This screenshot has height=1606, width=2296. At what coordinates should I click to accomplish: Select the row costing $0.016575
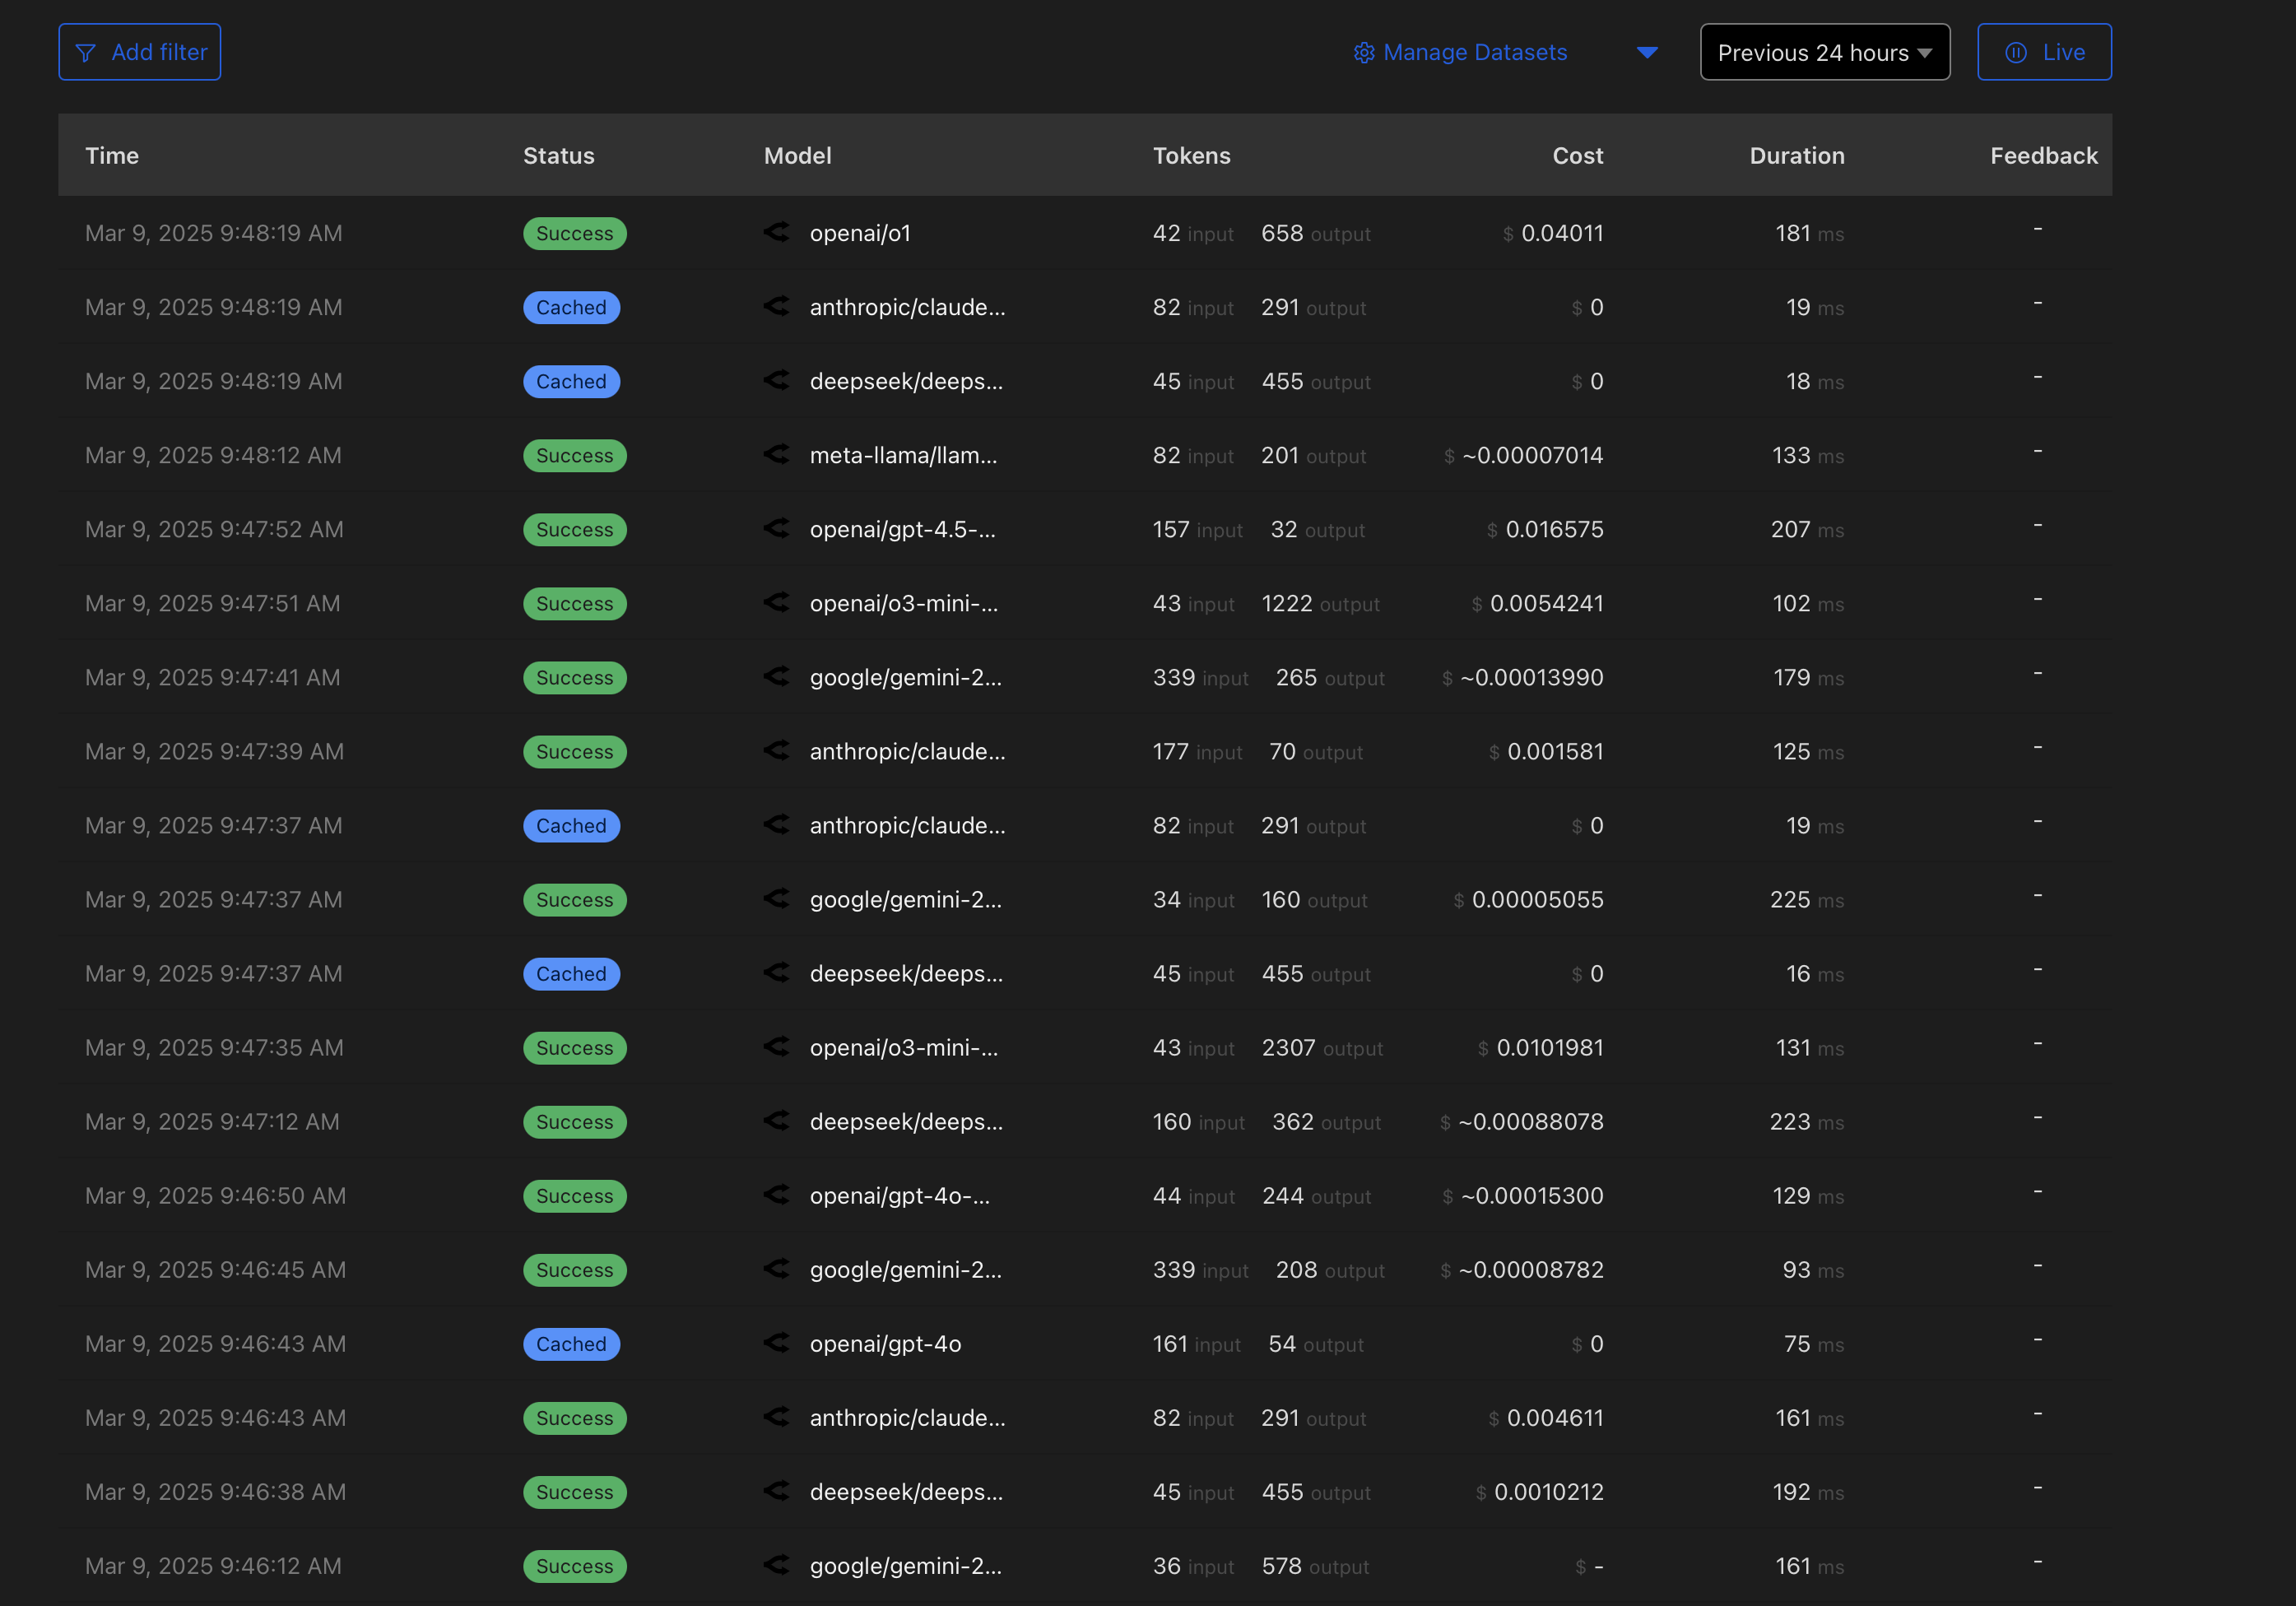click(1553, 530)
